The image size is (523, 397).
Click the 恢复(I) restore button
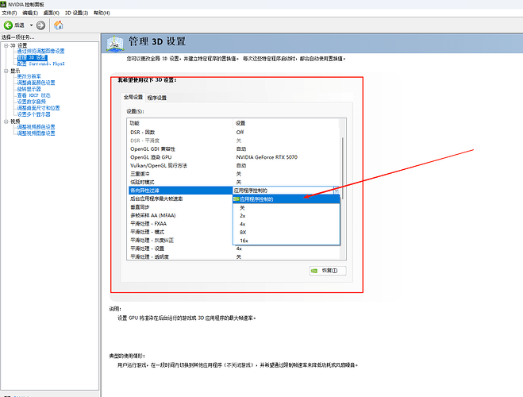[x=328, y=271]
